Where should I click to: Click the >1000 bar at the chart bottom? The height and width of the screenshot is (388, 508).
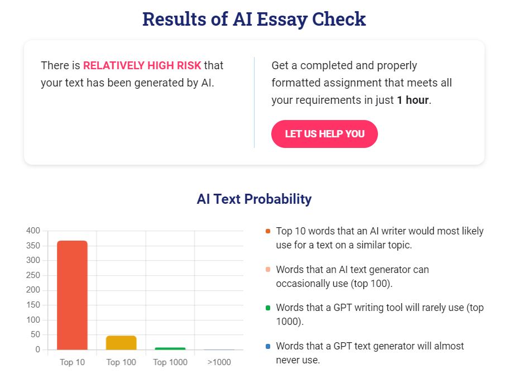(x=219, y=351)
